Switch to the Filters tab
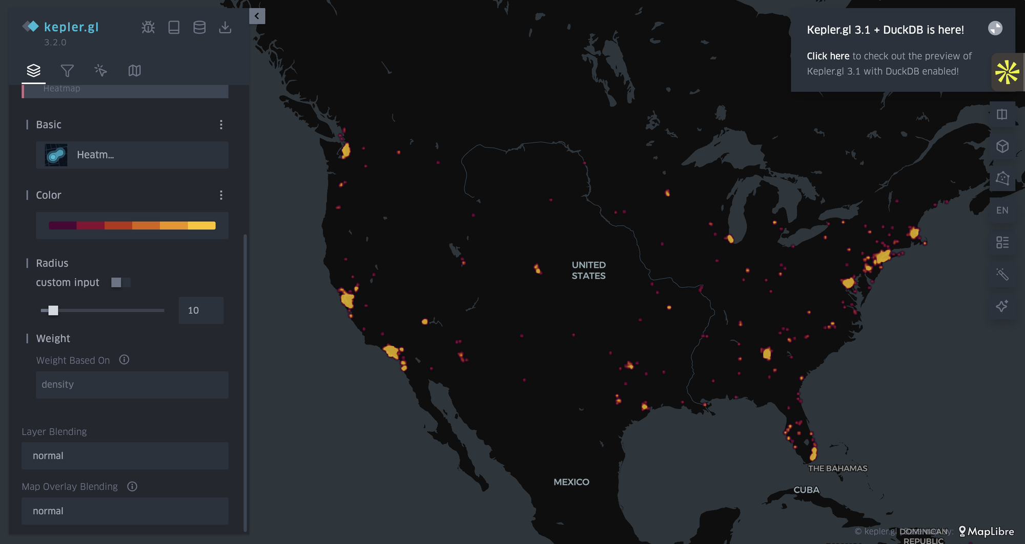Image resolution: width=1025 pixels, height=544 pixels. (x=67, y=71)
